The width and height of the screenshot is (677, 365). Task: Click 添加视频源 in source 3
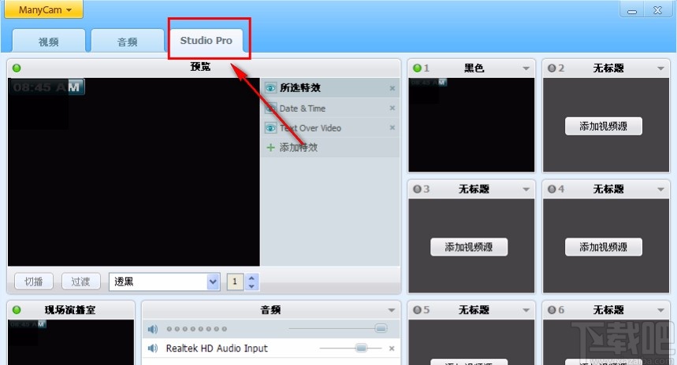(469, 247)
